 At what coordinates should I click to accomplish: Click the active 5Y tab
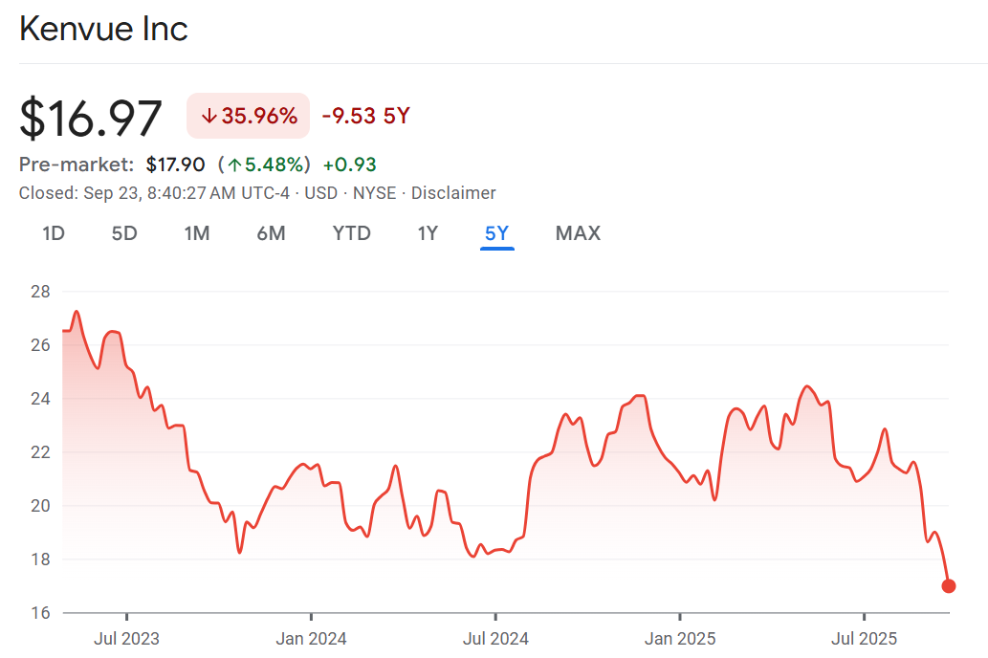pos(497,233)
